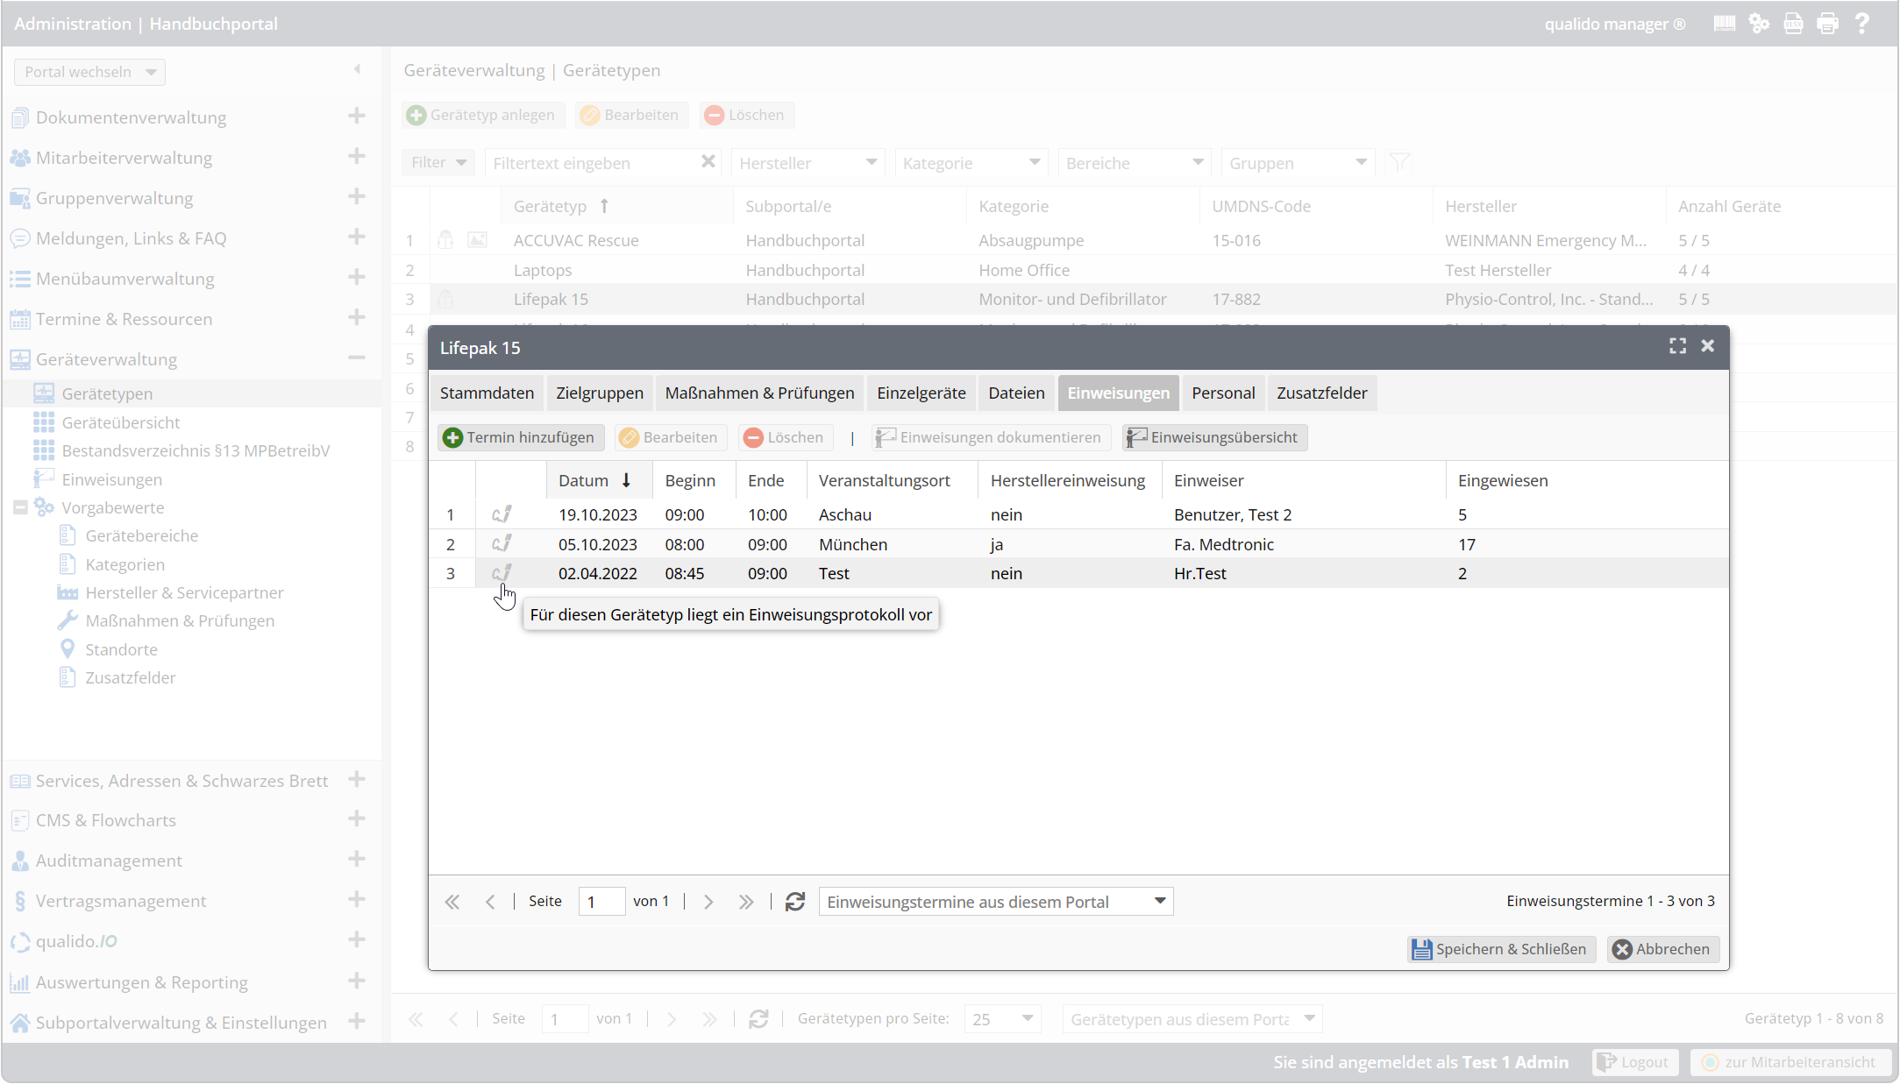Refresh the Einweisungstermine list in the dialog
The width and height of the screenshot is (1900, 1084).
coord(794,902)
